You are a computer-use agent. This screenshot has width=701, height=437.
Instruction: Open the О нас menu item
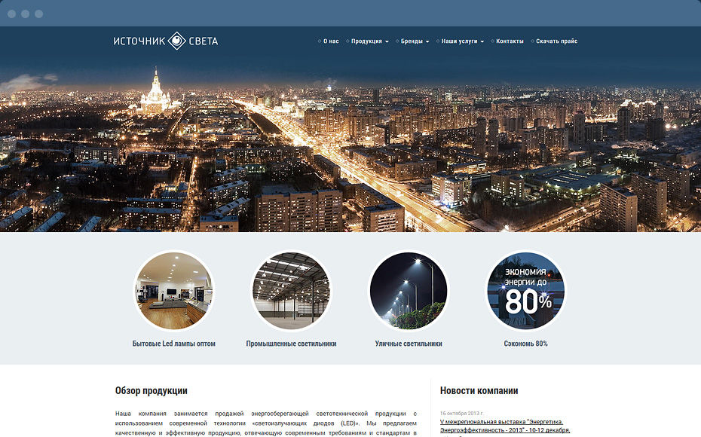[x=330, y=41]
